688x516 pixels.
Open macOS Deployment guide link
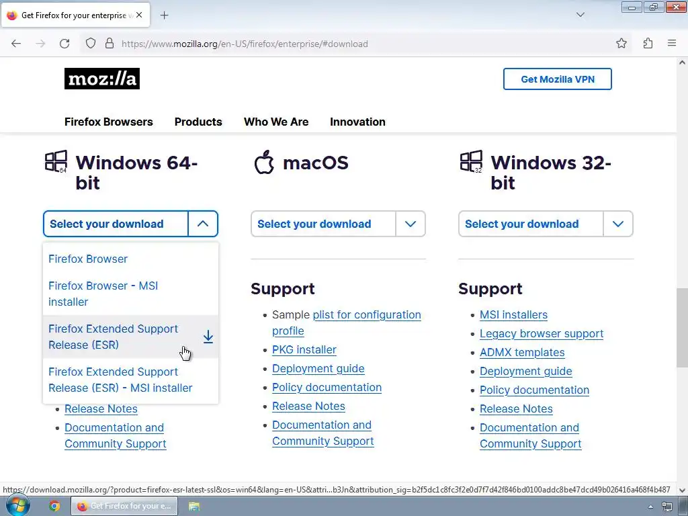click(x=318, y=369)
